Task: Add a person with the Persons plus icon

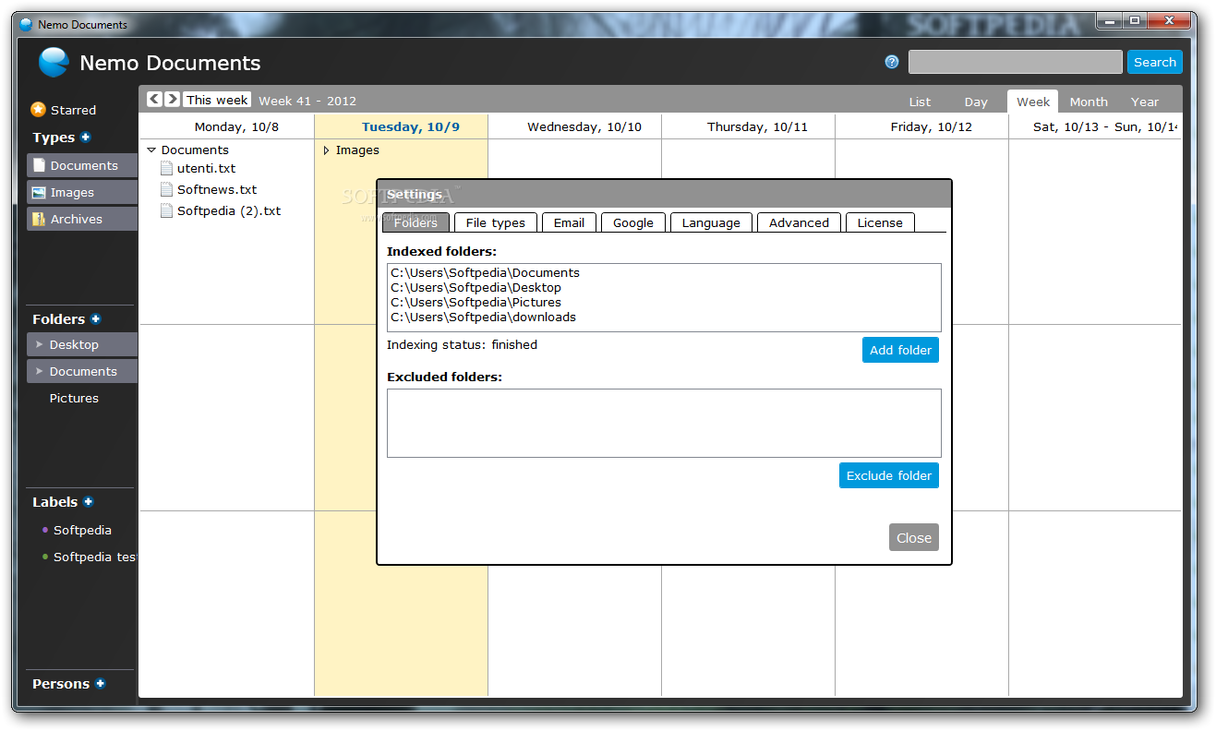Action: [100, 683]
